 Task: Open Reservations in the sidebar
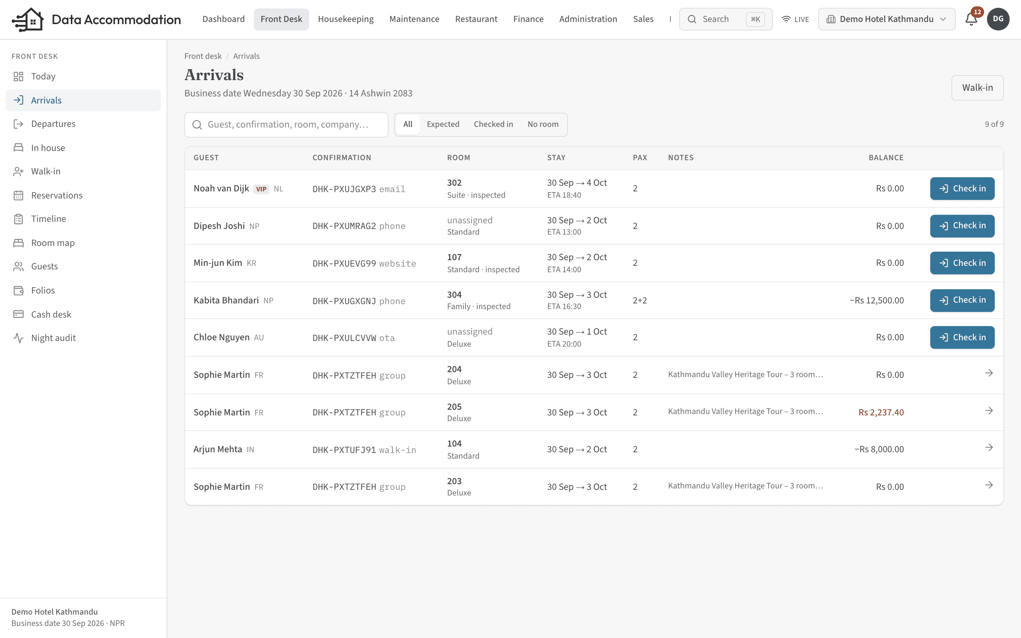(x=83, y=195)
